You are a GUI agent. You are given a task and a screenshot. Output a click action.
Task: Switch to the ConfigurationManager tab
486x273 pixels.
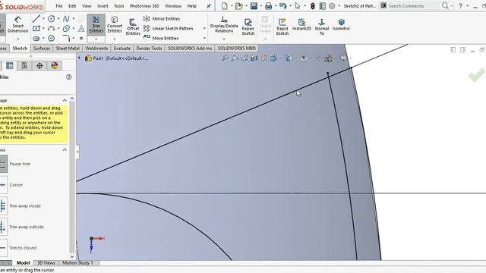[24, 65]
